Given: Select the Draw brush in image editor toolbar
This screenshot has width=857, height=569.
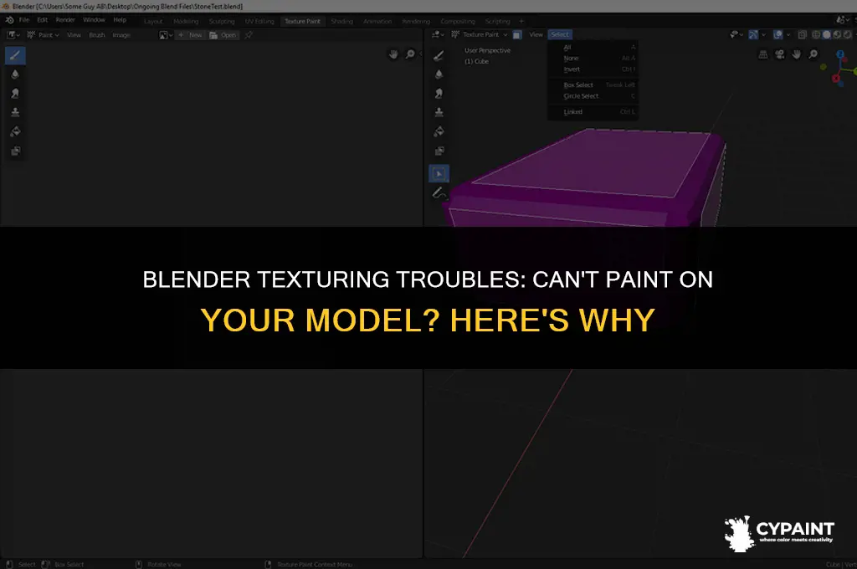Looking at the screenshot, I should pos(15,55).
